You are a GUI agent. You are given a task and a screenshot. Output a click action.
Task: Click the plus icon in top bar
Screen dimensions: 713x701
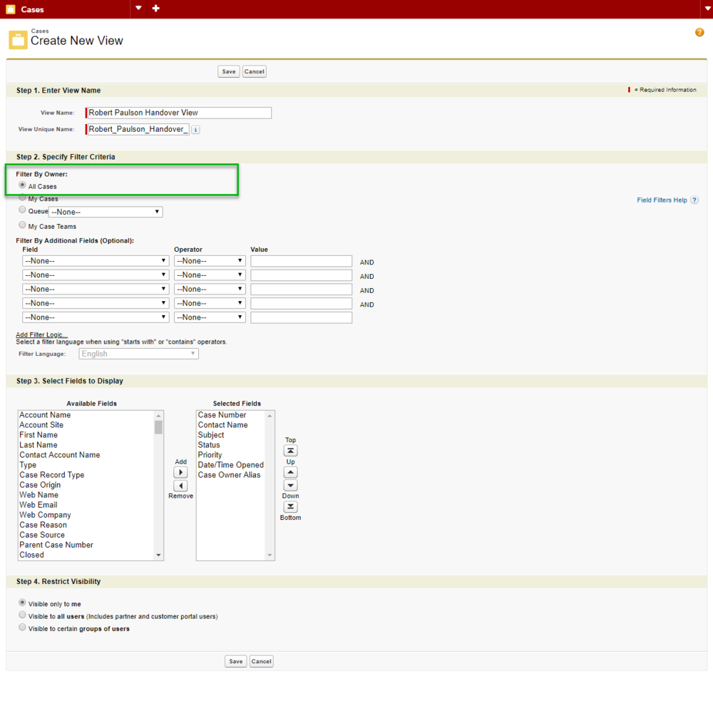(x=155, y=9)
